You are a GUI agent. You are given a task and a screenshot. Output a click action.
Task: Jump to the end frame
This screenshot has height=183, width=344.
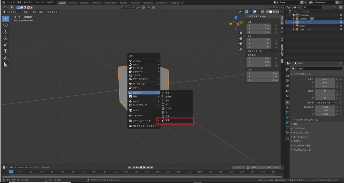click(152, 167)
